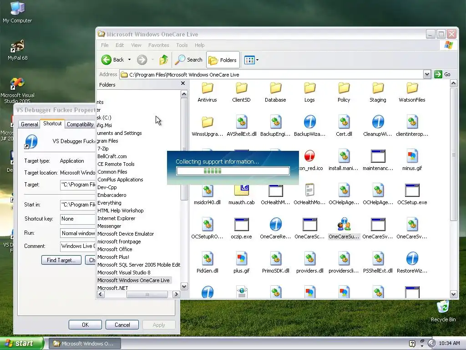The width and height of the screenshot is (466, 350).
Task: Click the Search toolbar button
Action: point(188,60)
